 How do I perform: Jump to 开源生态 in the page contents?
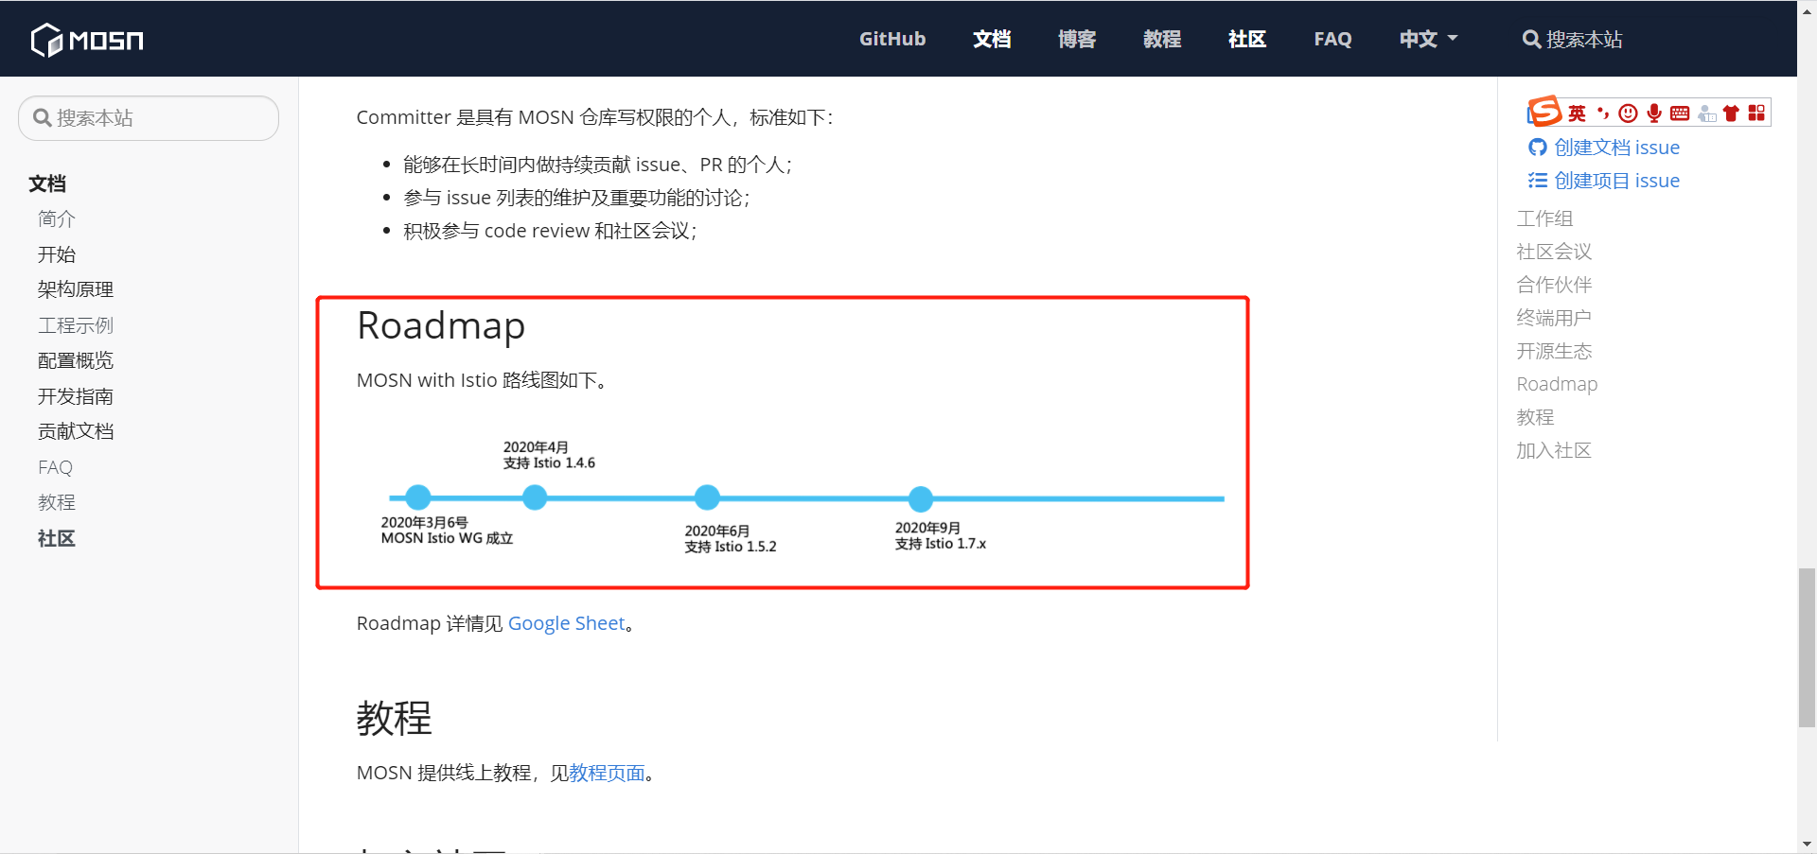pos(1554,351)
